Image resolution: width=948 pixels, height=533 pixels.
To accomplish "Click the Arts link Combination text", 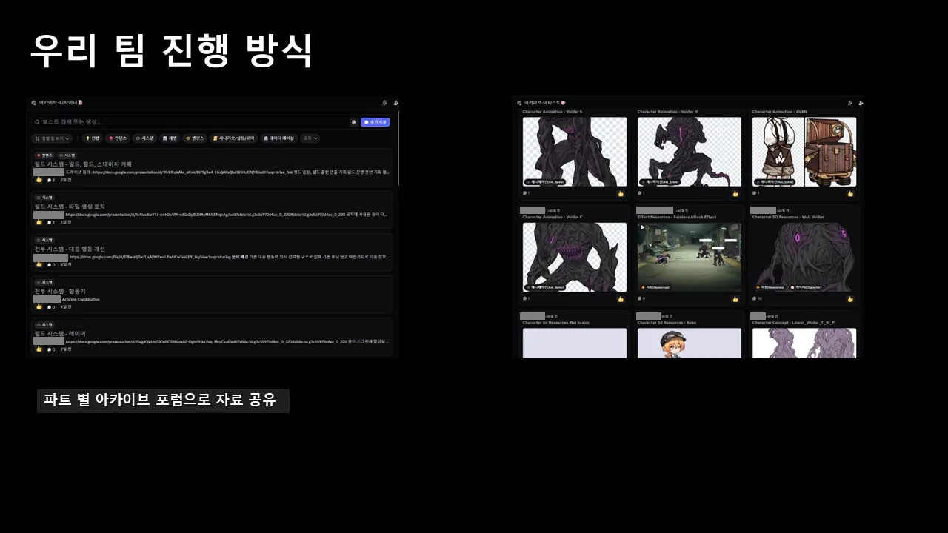I will (x=81, y=299).
